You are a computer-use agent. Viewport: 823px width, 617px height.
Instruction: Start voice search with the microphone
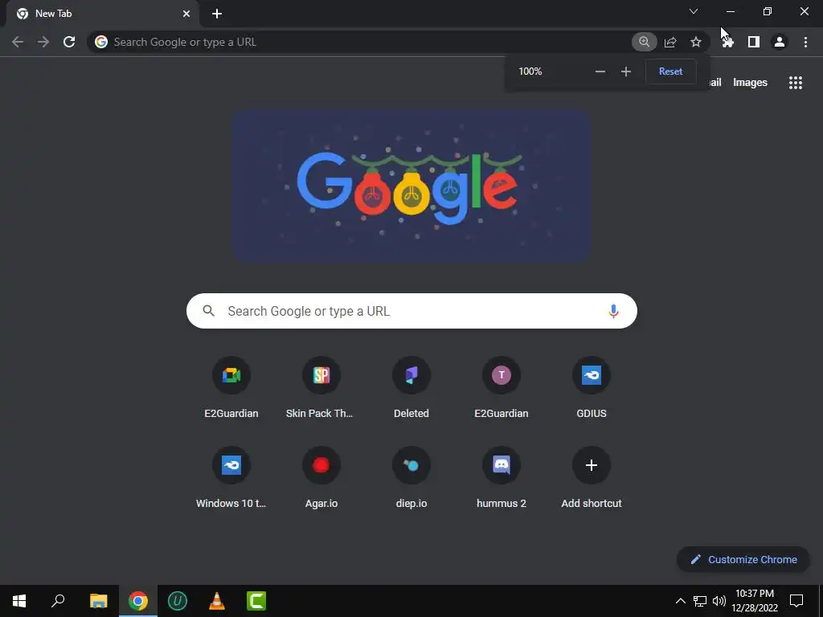click(x=613, y=311)
